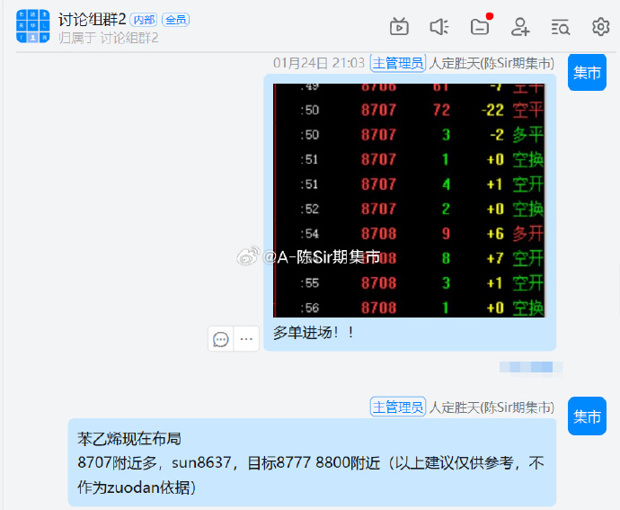
Task: Click the add member icon
Action: [x=520, y=27]
